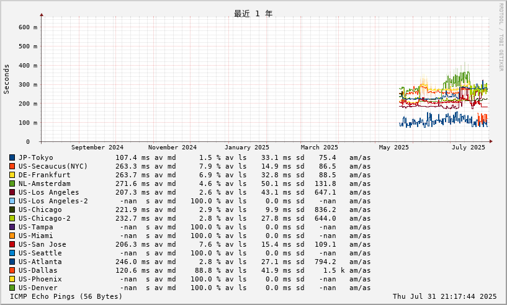Click the US-Denver legend color swatch
This screenshot has width=507, height=305.
(12, 288)
